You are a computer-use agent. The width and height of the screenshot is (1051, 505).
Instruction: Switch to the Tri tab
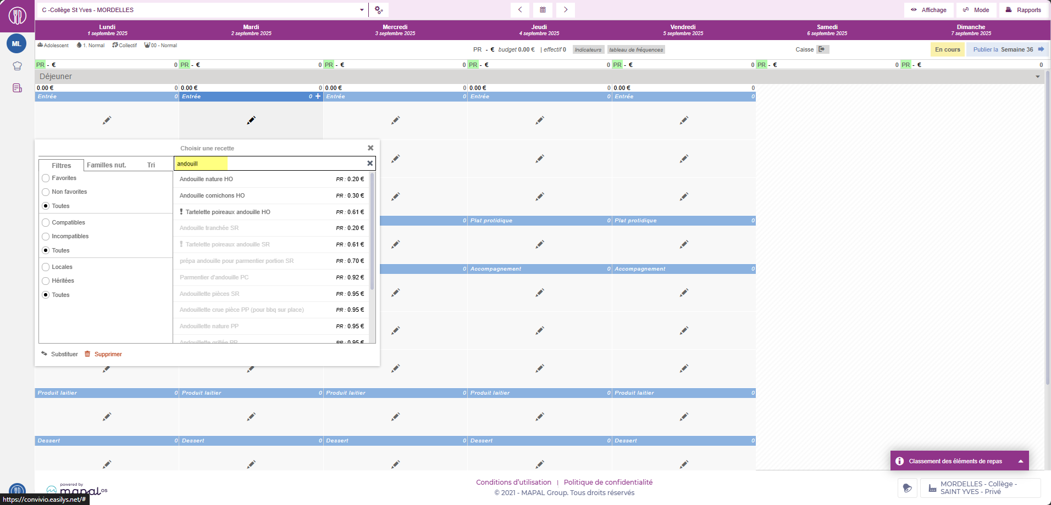pyautogui.click(x=151, y=165)
